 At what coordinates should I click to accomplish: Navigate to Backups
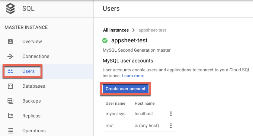point(32,101)
